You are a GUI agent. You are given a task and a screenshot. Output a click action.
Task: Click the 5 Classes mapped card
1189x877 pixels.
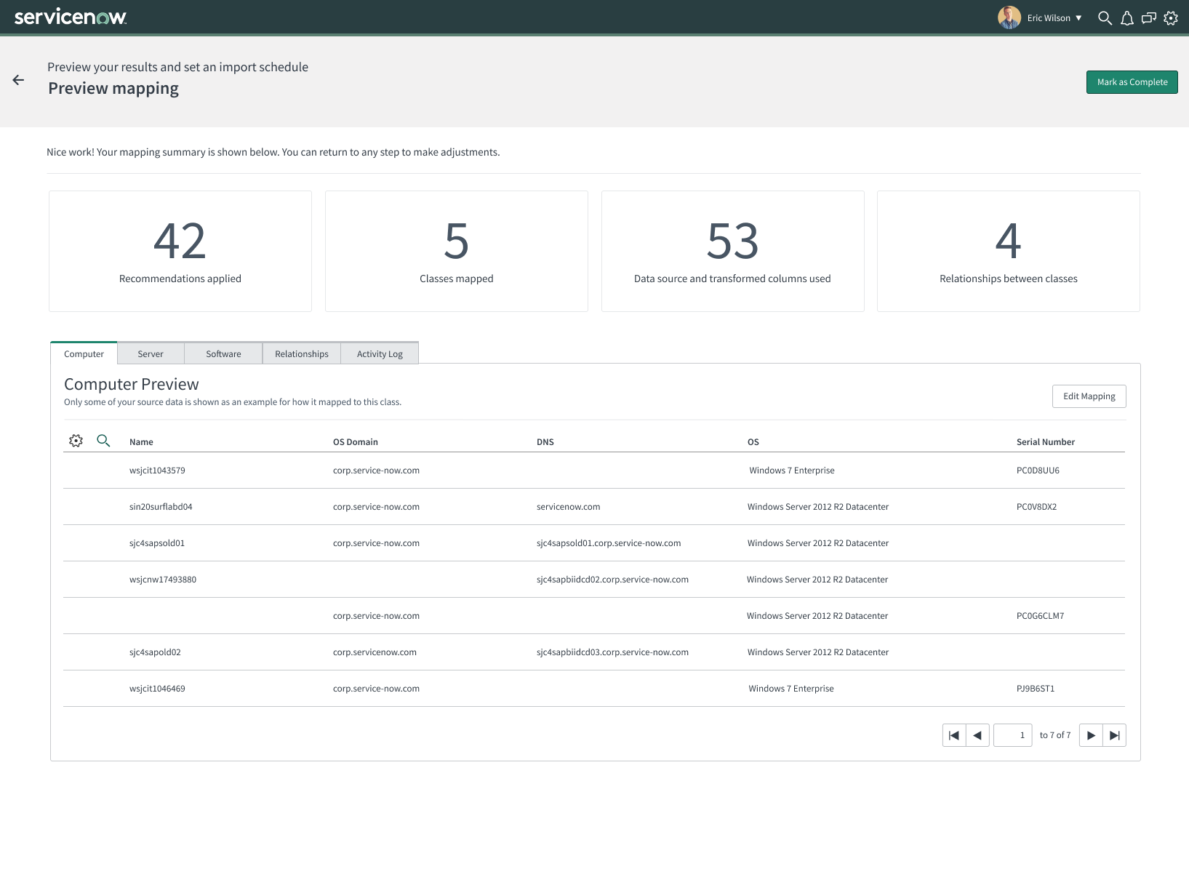(x=457, y=252)
